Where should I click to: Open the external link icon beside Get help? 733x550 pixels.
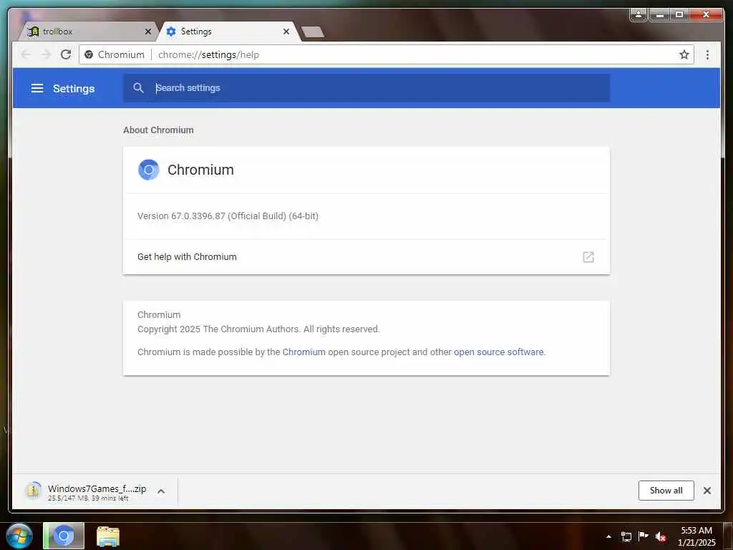click(x=588, y=257)
